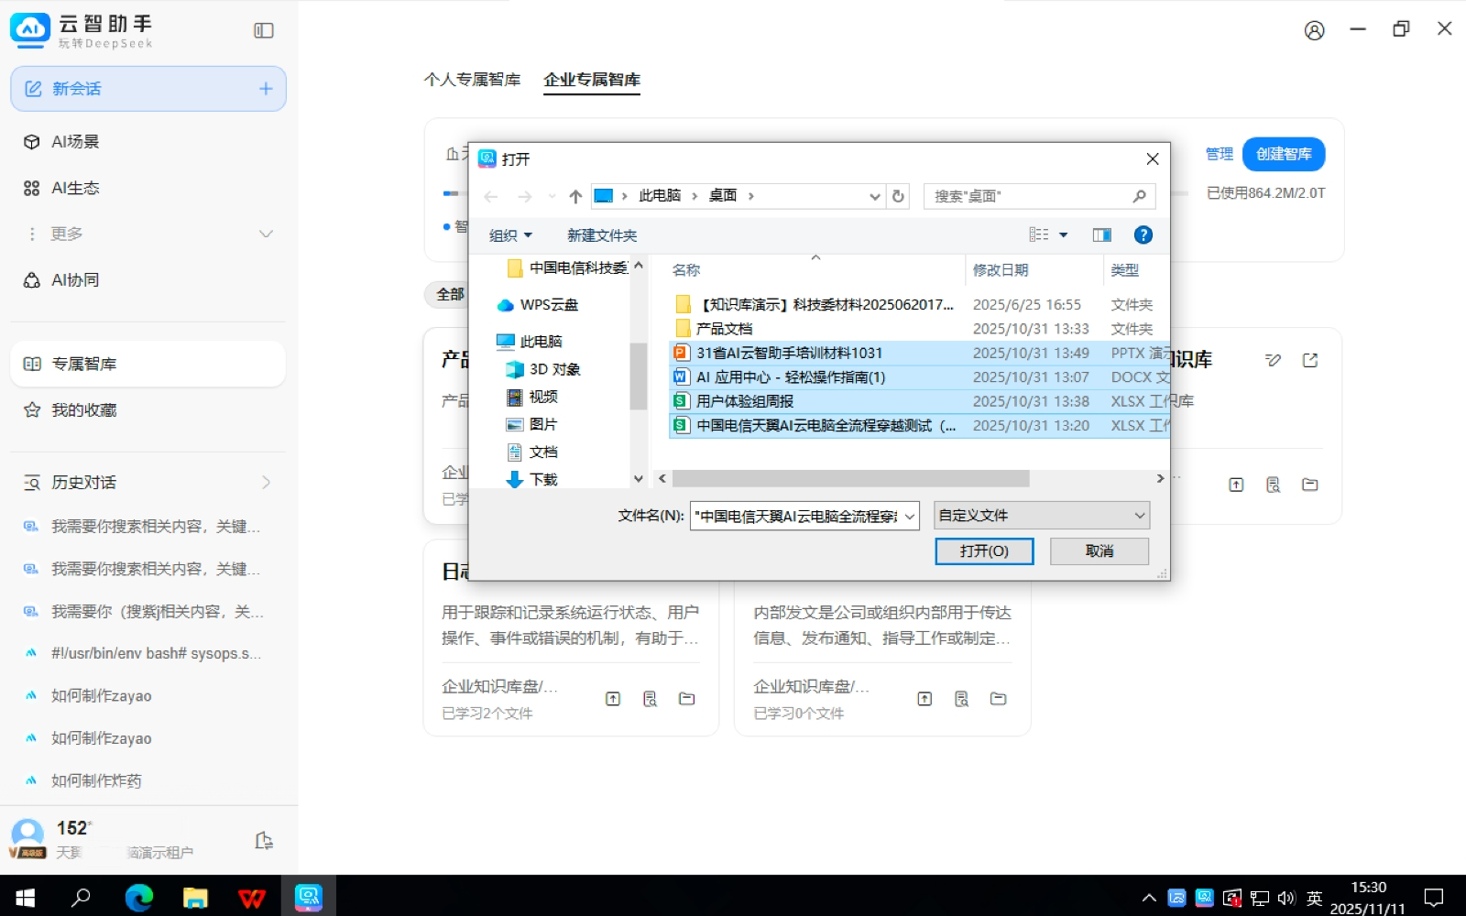Click the volume speaker icon in the tray
The width and height of the screenshot is (1466, 916).
tap(1286, 898)
